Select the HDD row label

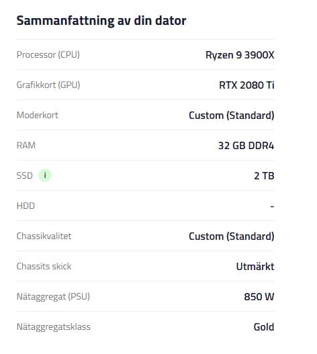point(26,206)
